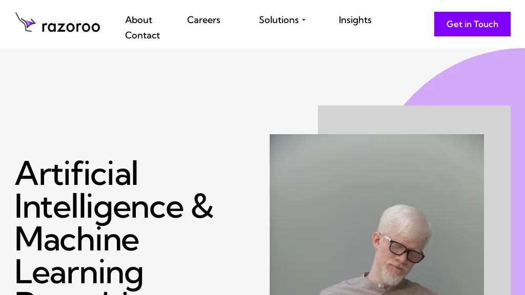Open the About page
The image size is (525, 295).
(138, 20)
